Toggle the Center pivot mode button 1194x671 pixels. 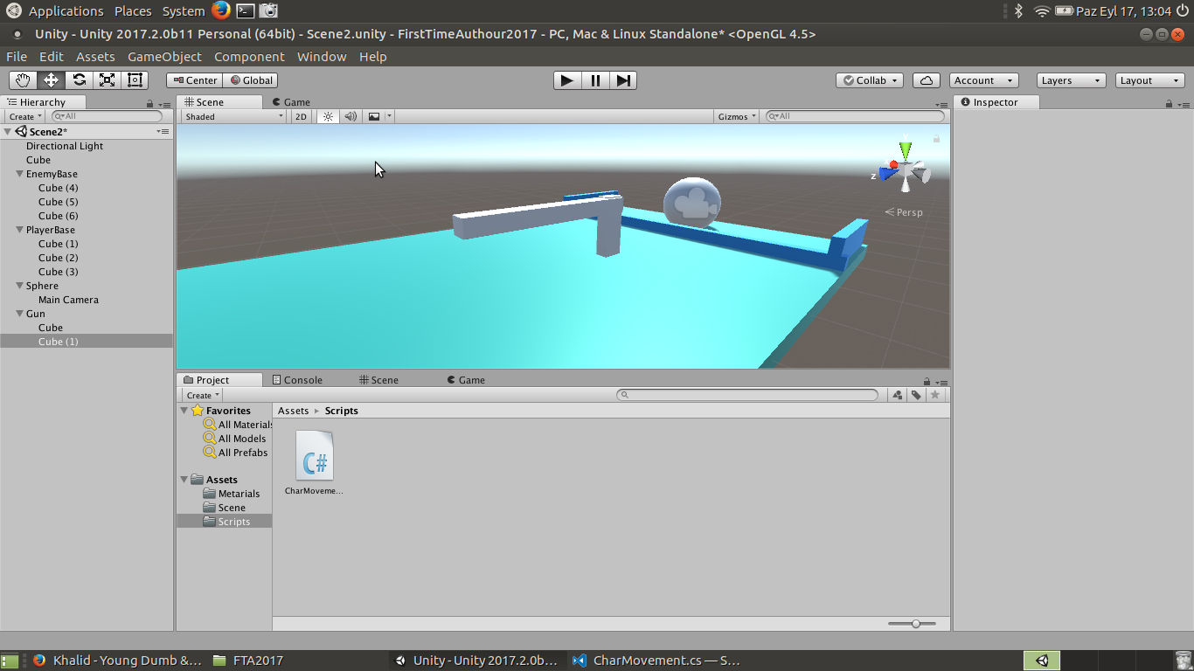pyautogui.click(x=194, y=80)
